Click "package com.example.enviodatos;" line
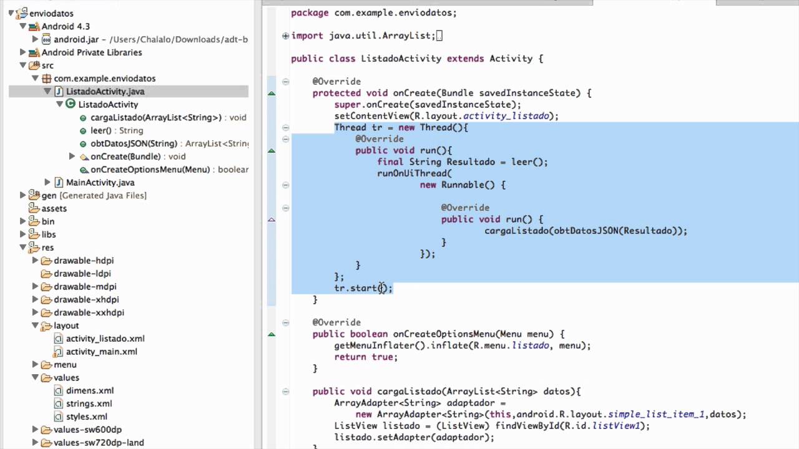This screenshot has height=449, width=799. tap(374, 12)
